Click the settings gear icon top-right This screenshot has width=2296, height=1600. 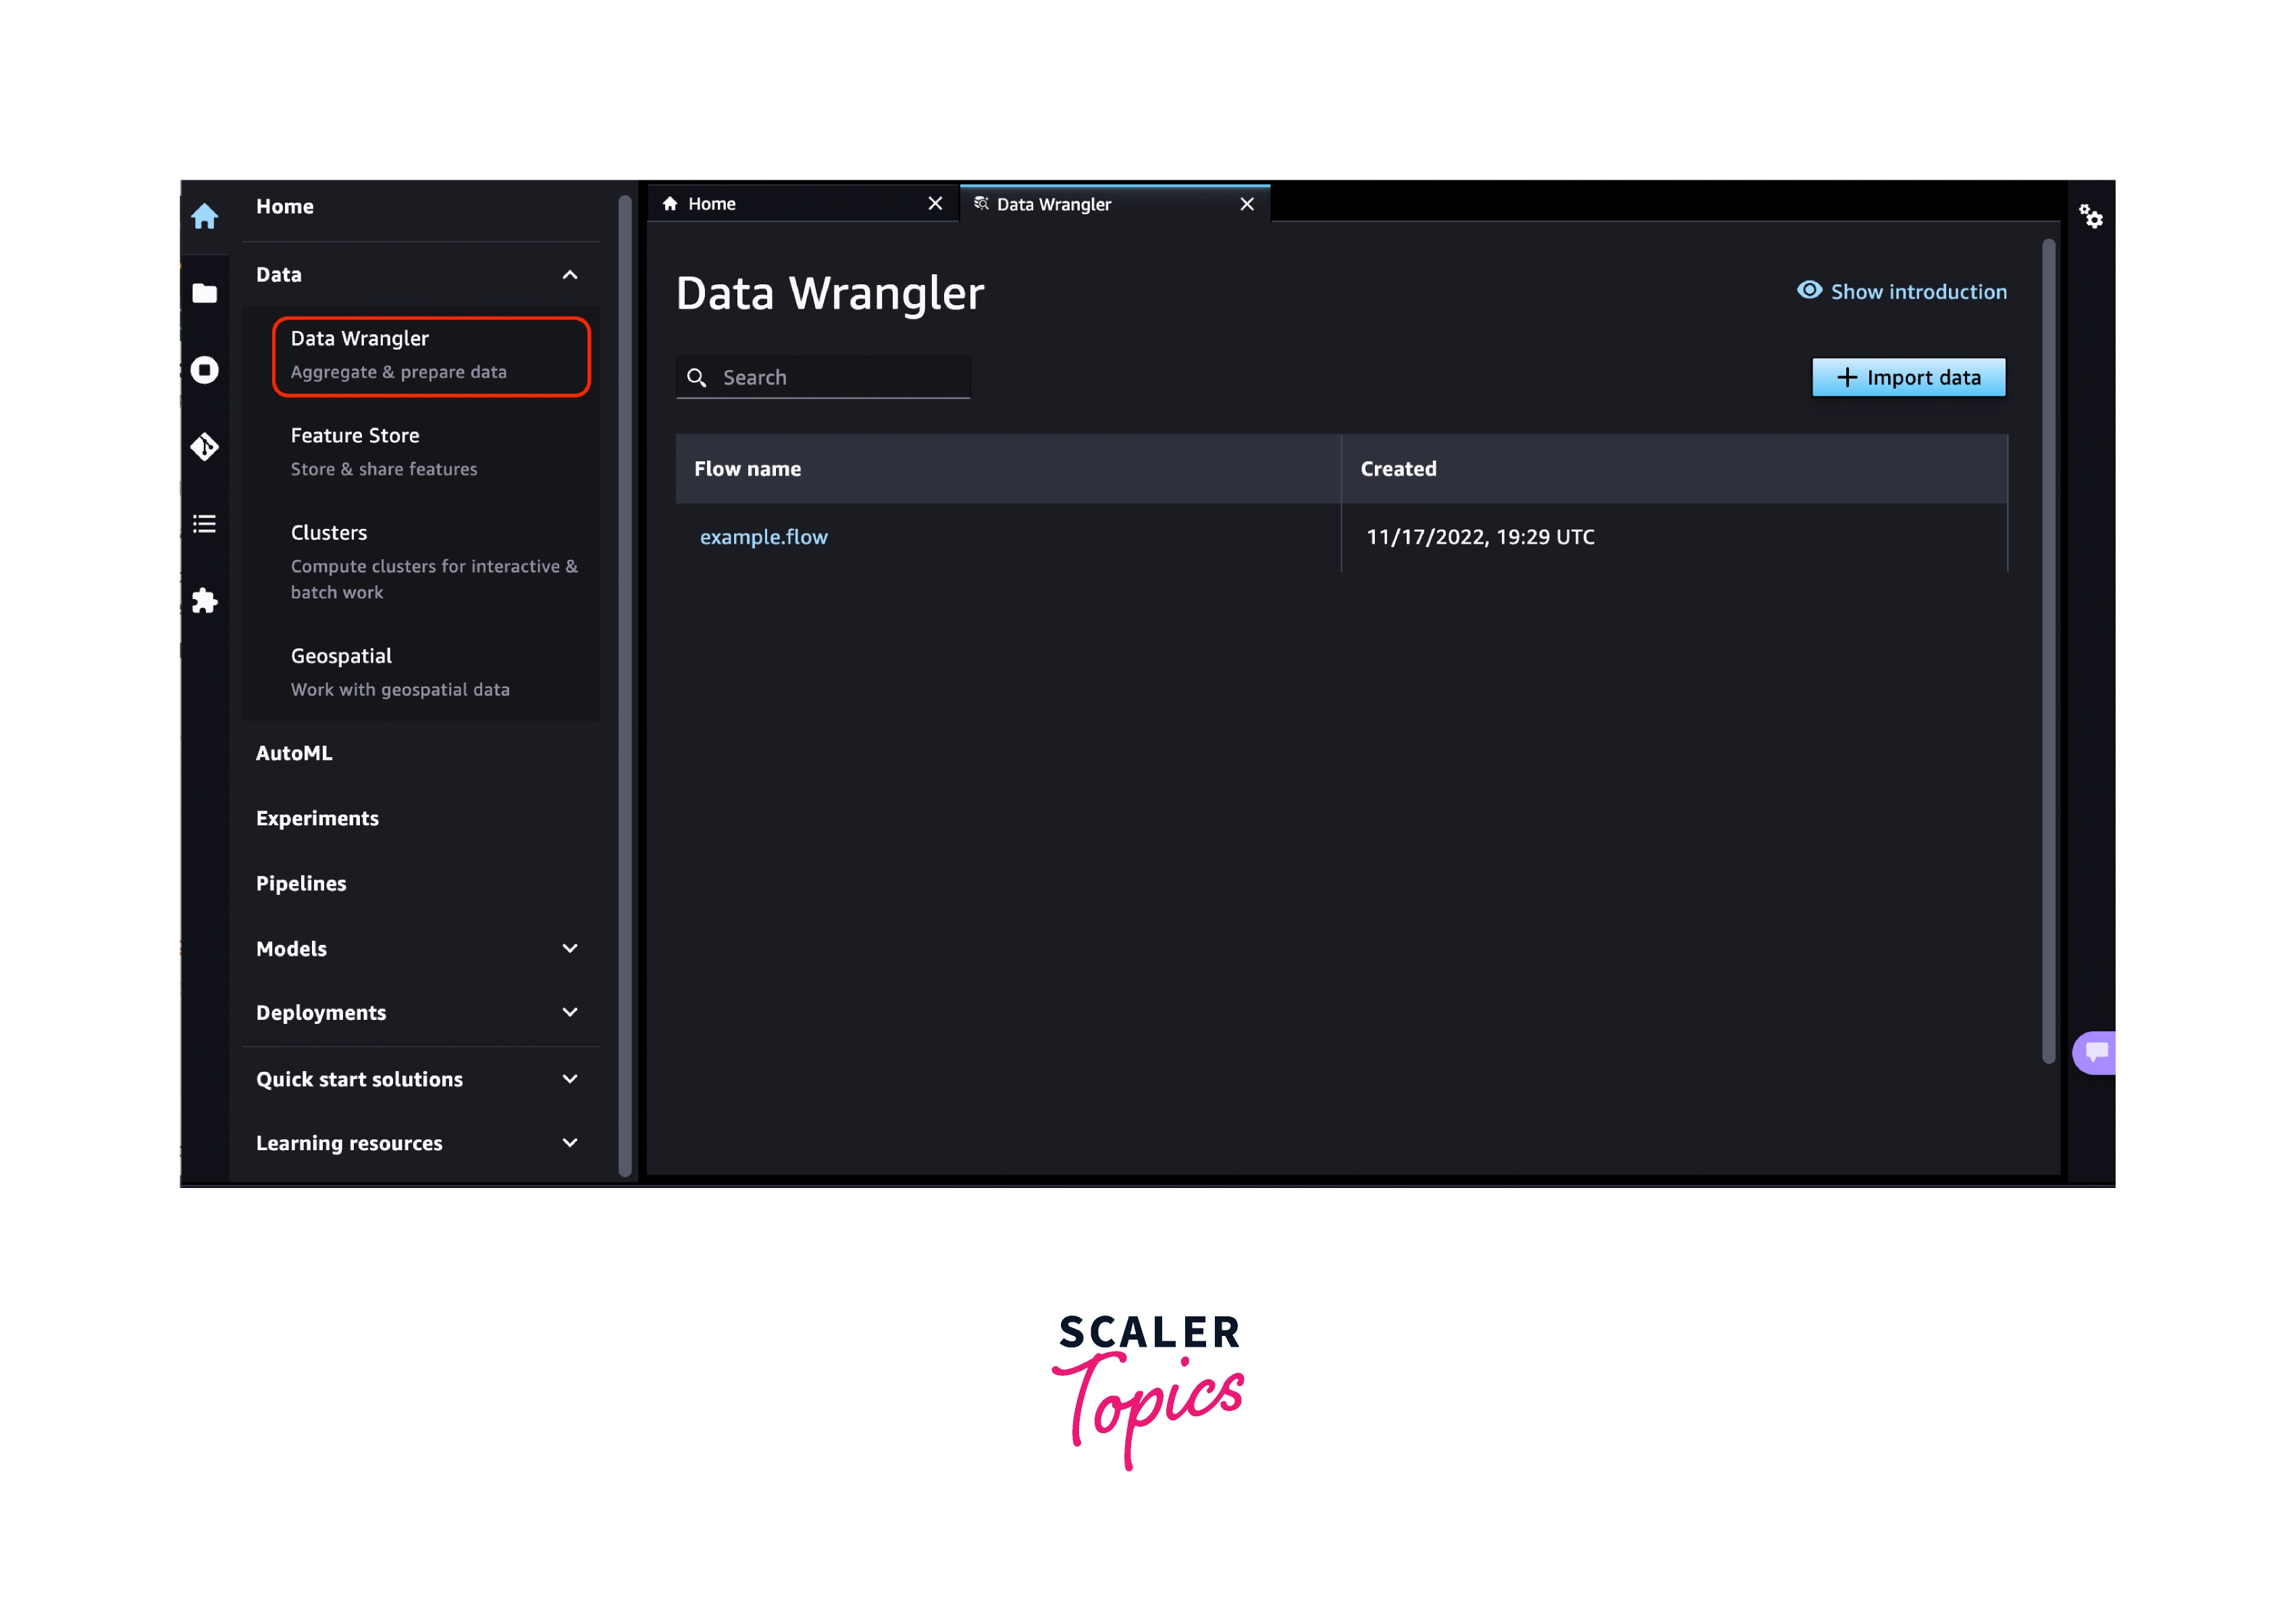[x=2092, y=216]
